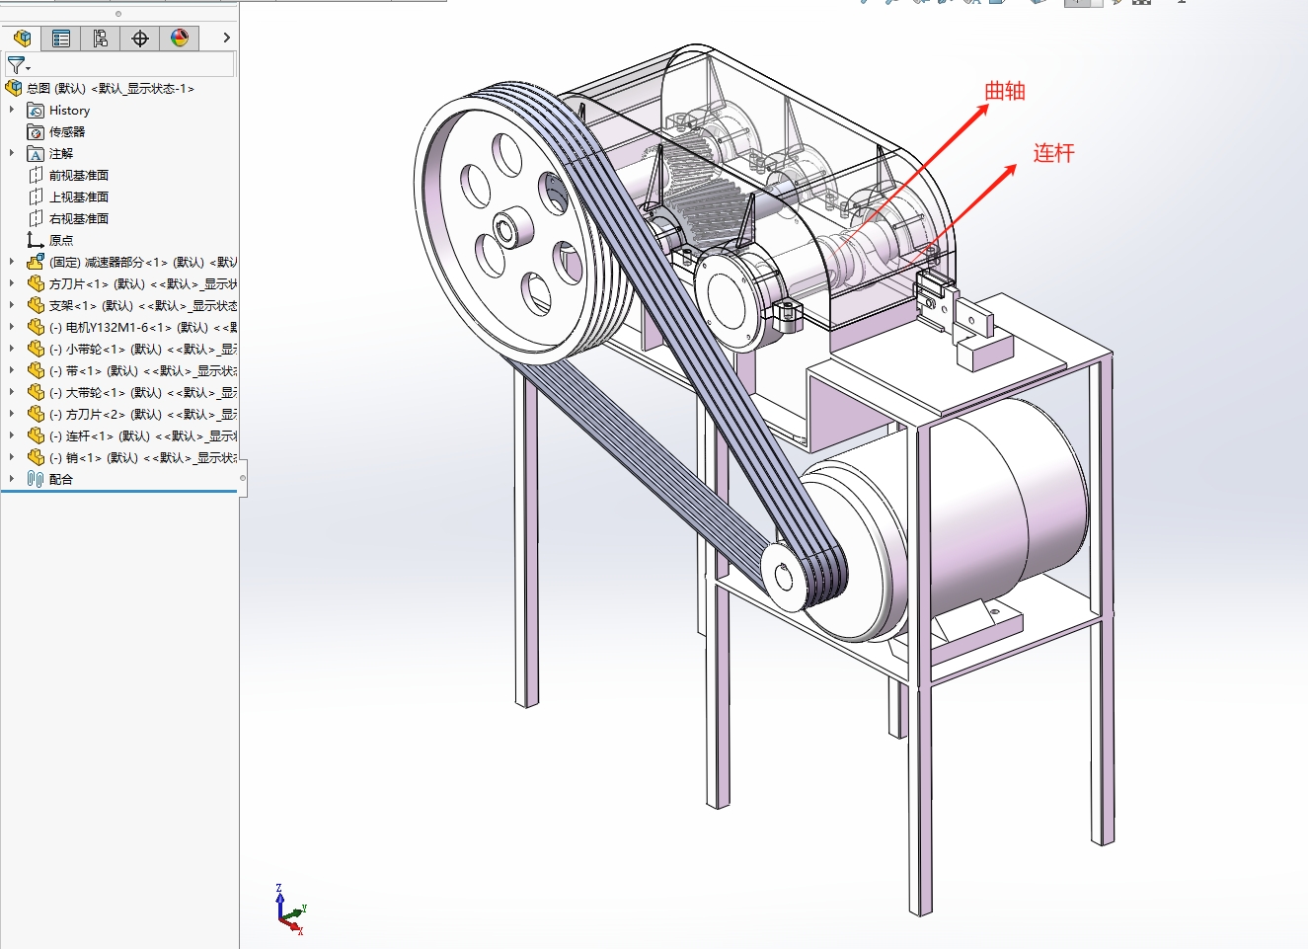Click the 配合 mates paperclip icon
1308x949 pixels.
(x=36, y=480)
